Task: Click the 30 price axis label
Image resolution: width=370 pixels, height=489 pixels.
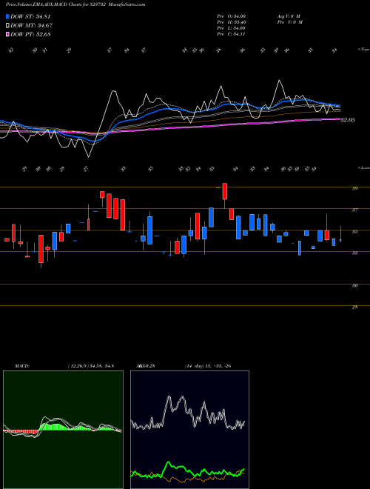Action: (354, 286)
